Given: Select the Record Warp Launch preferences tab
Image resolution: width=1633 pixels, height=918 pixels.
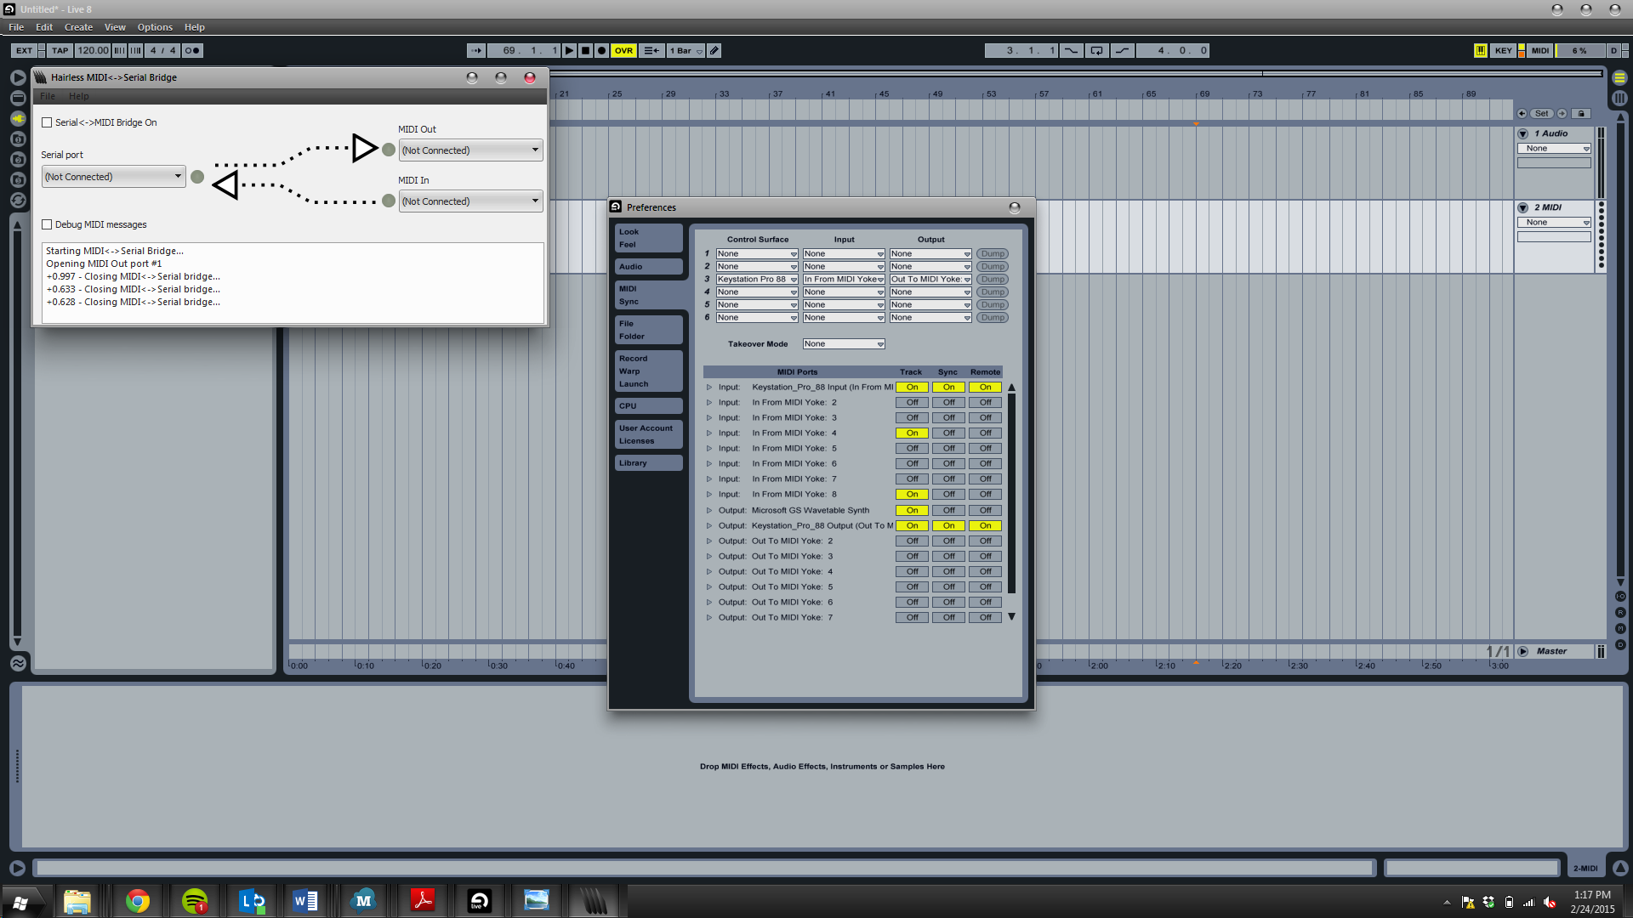Looking at the screenshot, I should tap(648, 371).
